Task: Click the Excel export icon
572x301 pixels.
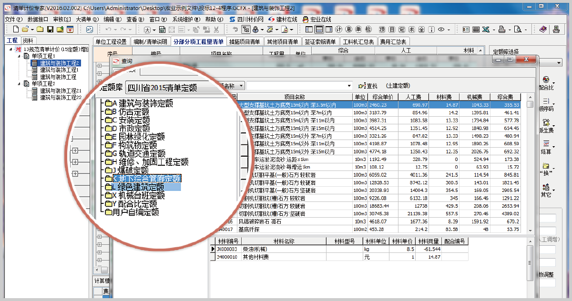Action: [x=486, y=30]
